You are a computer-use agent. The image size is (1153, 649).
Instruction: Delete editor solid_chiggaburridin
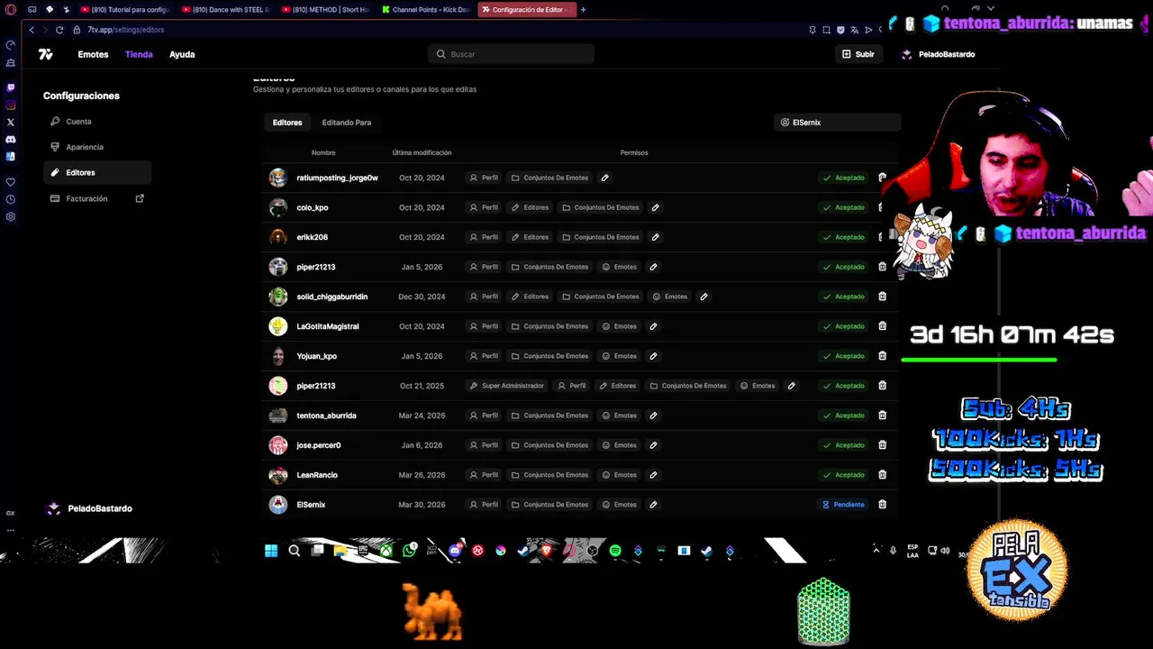[882, 297]
